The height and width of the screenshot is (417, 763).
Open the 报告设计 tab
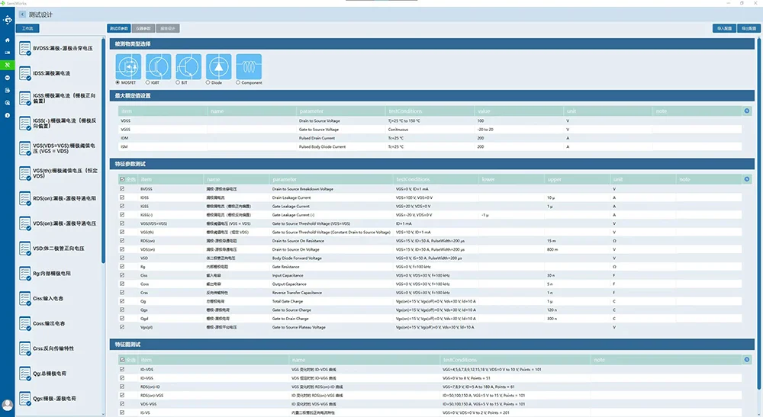coord(168,28)
